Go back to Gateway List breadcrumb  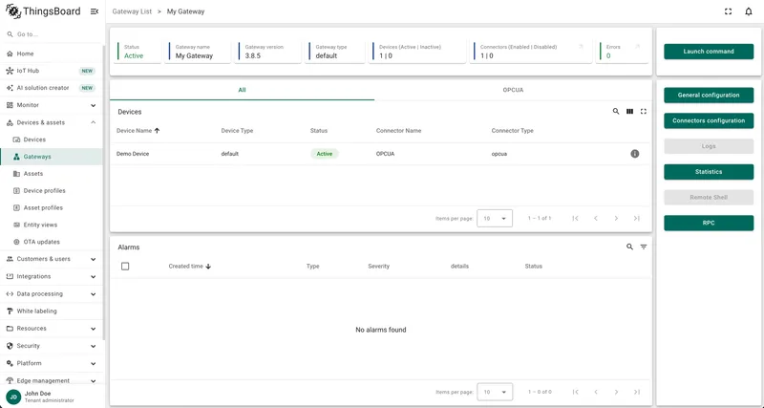coord(132,11)
